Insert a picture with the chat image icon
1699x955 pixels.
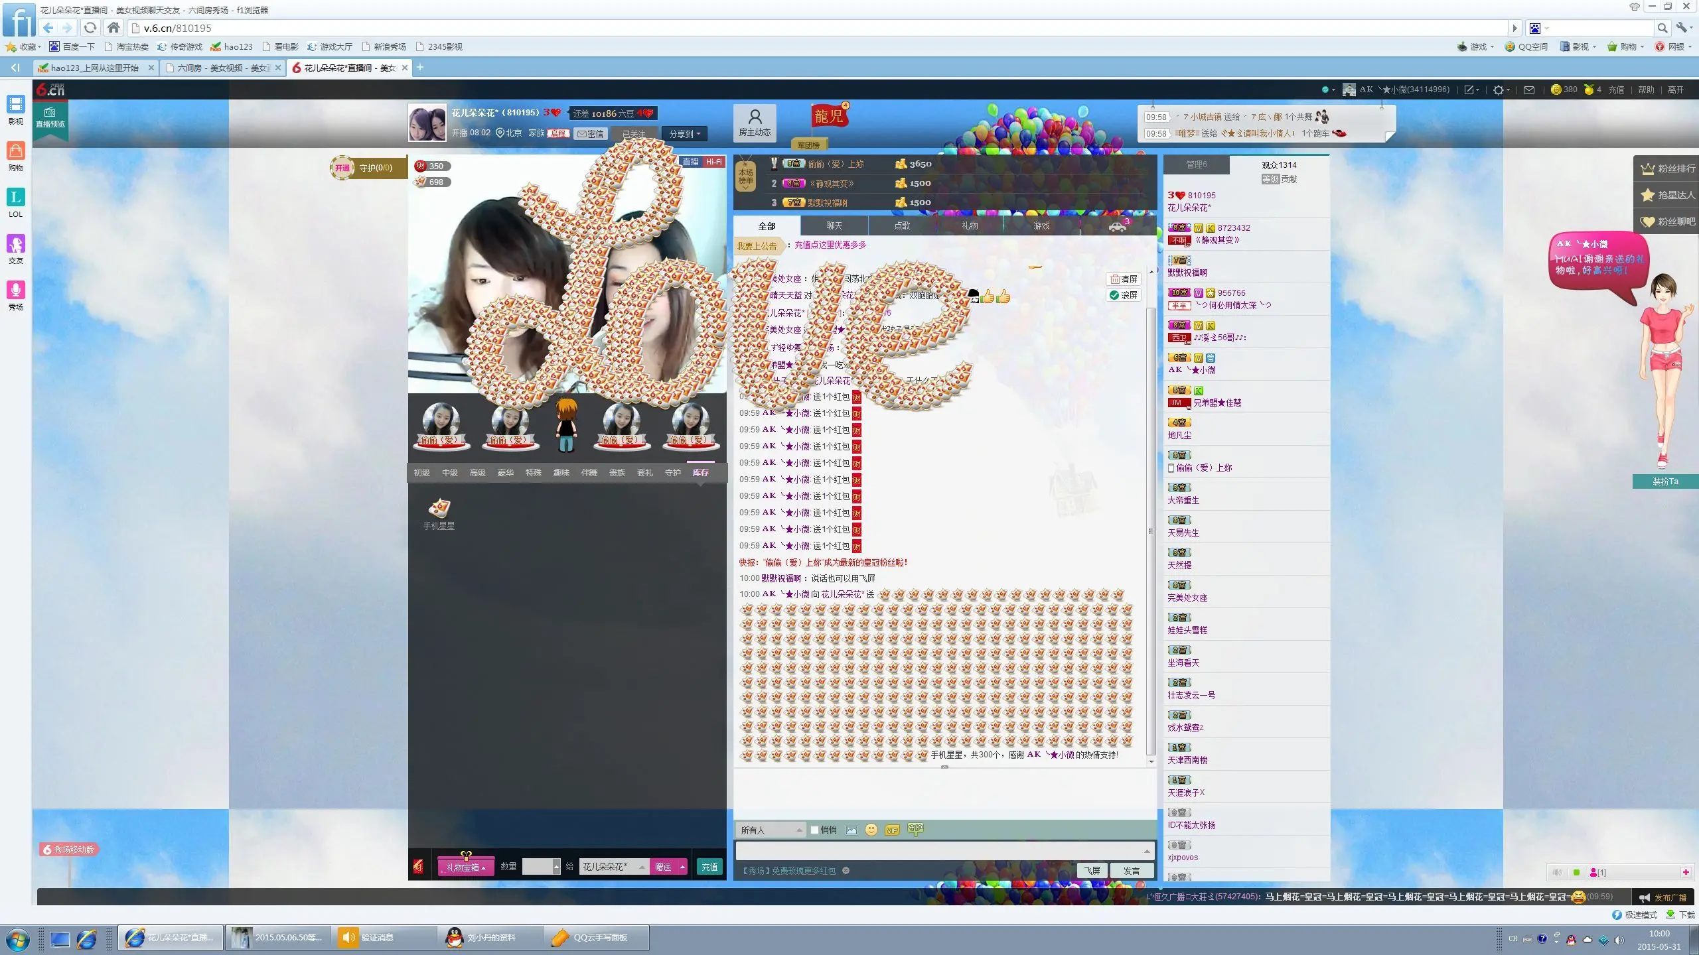coord(851,830)
